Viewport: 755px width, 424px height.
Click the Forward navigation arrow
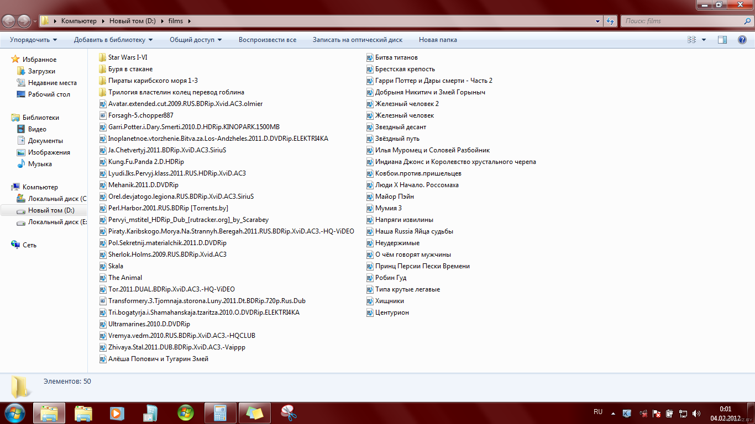click(x=24, y=21)
